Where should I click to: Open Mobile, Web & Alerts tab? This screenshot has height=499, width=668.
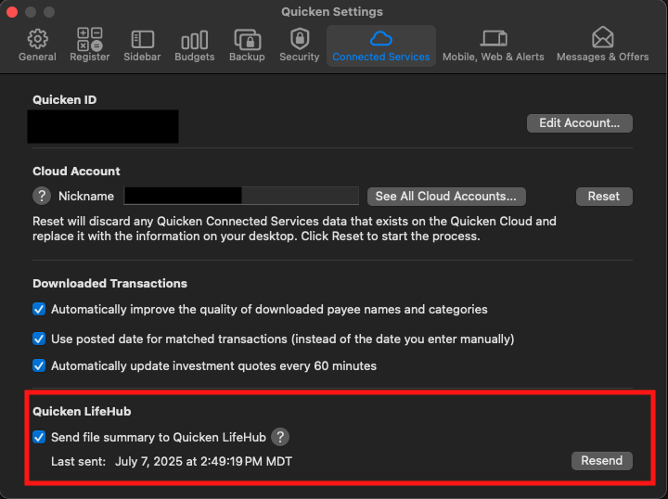[x=494, y=45]
